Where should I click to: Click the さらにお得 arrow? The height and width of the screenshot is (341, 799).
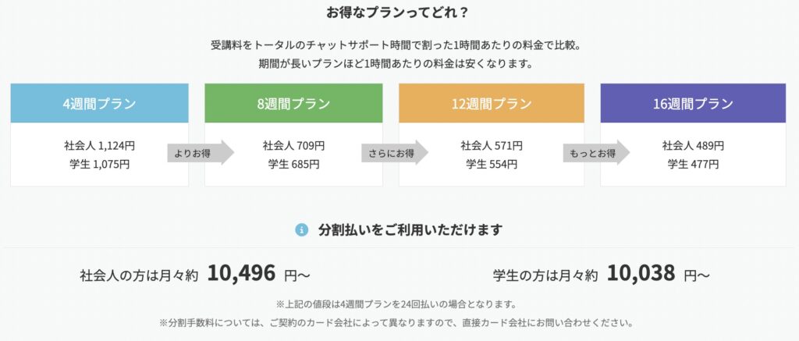click(x=395, y=152)
